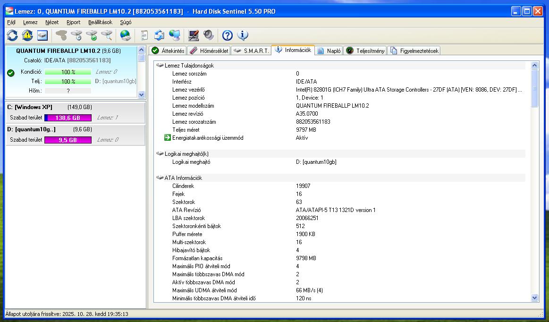549x322 pixels.
Task: Open the Beállítások menu
Action: [100, 22]
